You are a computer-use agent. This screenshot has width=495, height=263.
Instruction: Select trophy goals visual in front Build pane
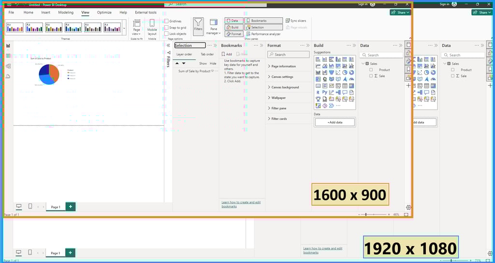pyautogui.click(x=318, y=99)
